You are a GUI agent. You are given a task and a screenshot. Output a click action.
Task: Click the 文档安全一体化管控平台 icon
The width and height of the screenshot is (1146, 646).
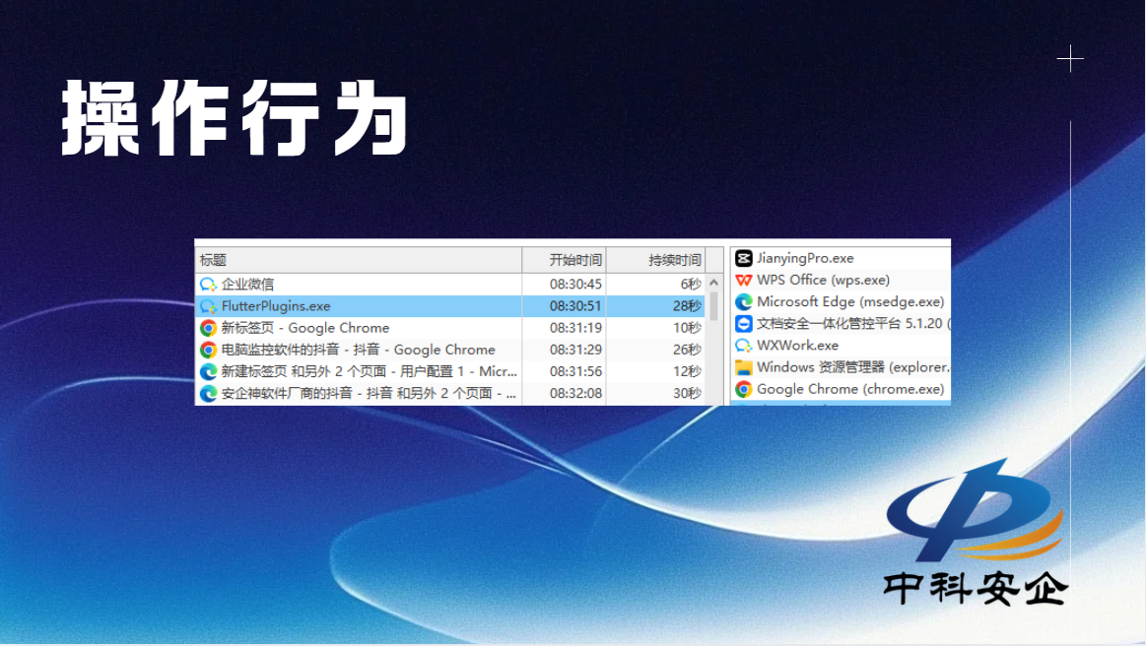click(x=743, y=324)
